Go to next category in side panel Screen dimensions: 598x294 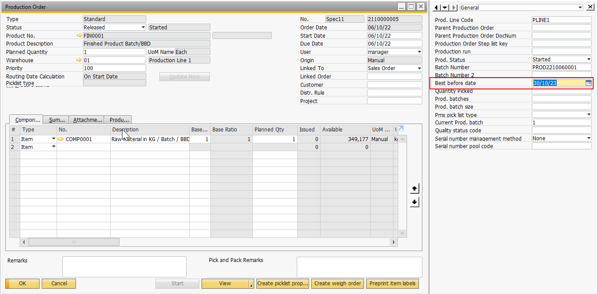click(454, 7)
